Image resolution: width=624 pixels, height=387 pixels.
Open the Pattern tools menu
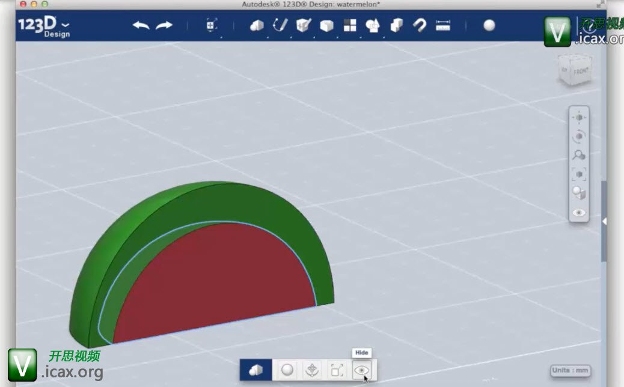click(x=350, y=25)
